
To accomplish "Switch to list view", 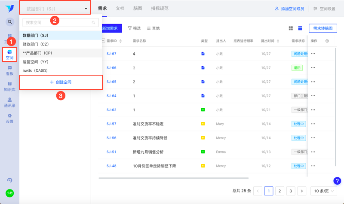I will pos(300,28).
